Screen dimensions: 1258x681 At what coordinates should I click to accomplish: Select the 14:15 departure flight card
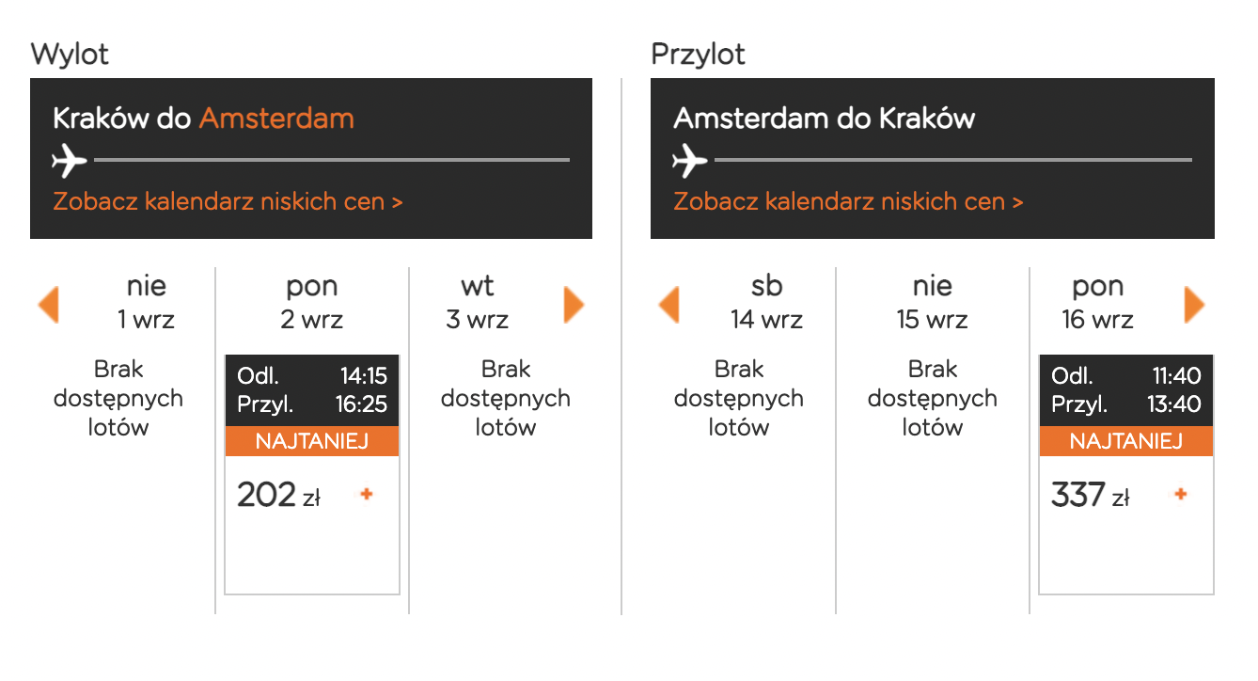[312, 474]
